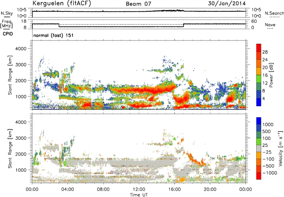Click the '2000' tick of the power panel
The image size is (284, 197).
pyautogui.click(x=21, y=80)
